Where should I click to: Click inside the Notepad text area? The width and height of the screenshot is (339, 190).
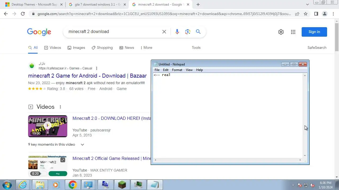click(x=228, y=115)
